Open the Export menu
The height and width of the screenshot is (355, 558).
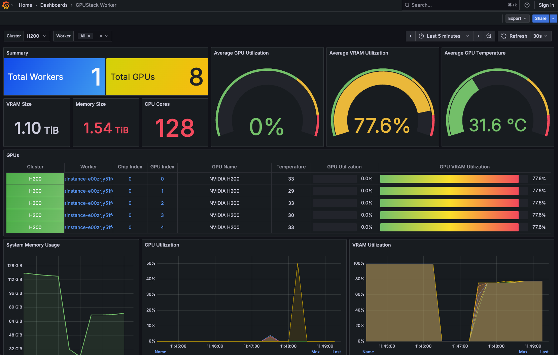tap(517, 19)
